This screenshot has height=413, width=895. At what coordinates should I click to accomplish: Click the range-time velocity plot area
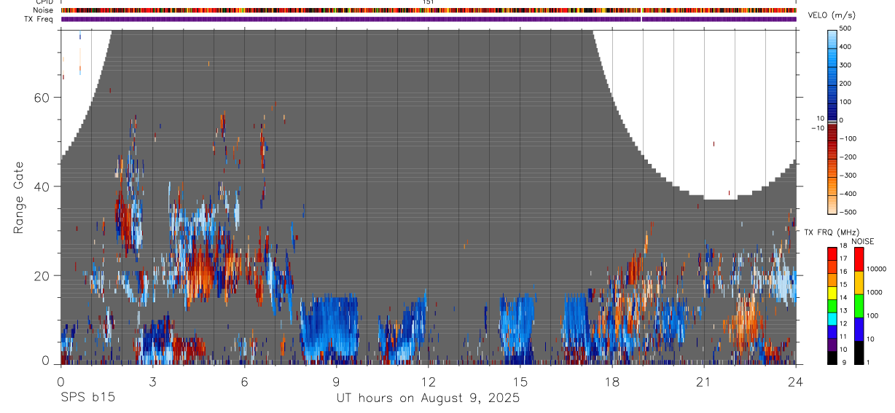(x=429, y=197)
